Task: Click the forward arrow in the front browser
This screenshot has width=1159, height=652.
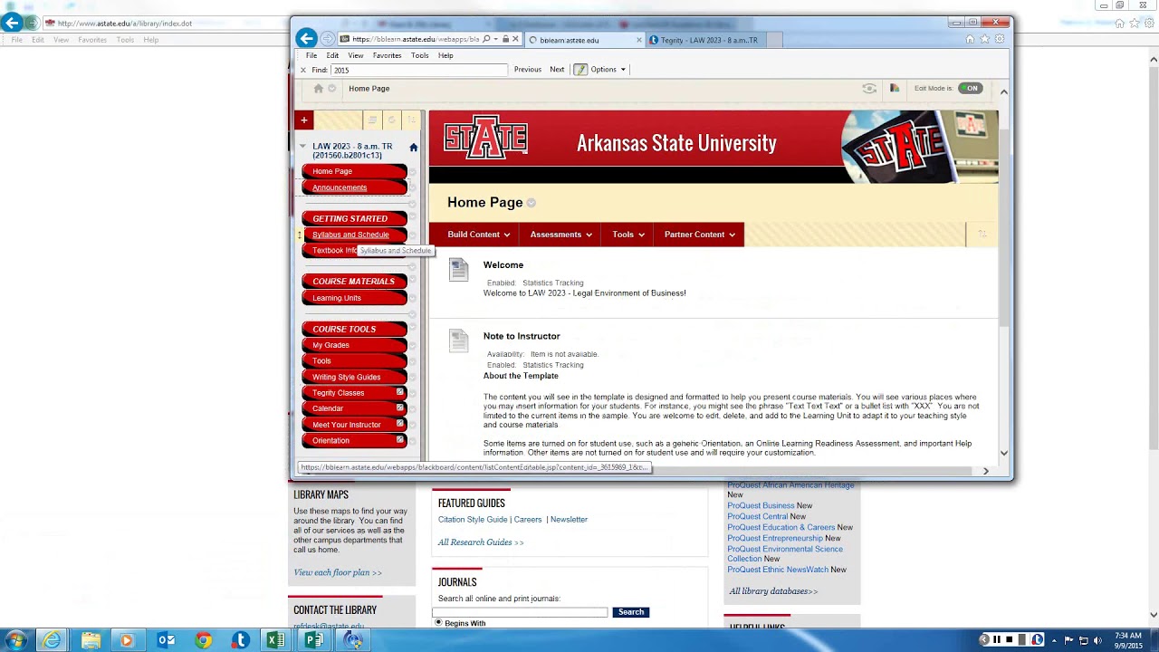Action: point(328,39)
